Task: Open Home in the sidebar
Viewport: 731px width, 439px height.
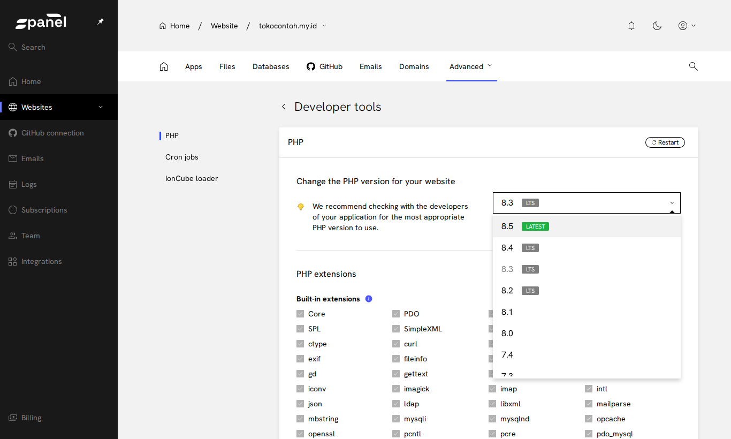Action: (59, 81)
